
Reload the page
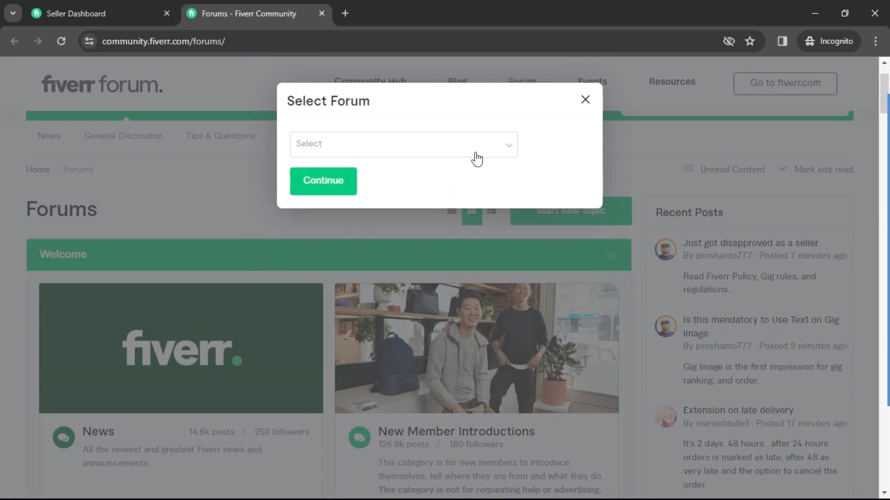[x=61, y=41]
